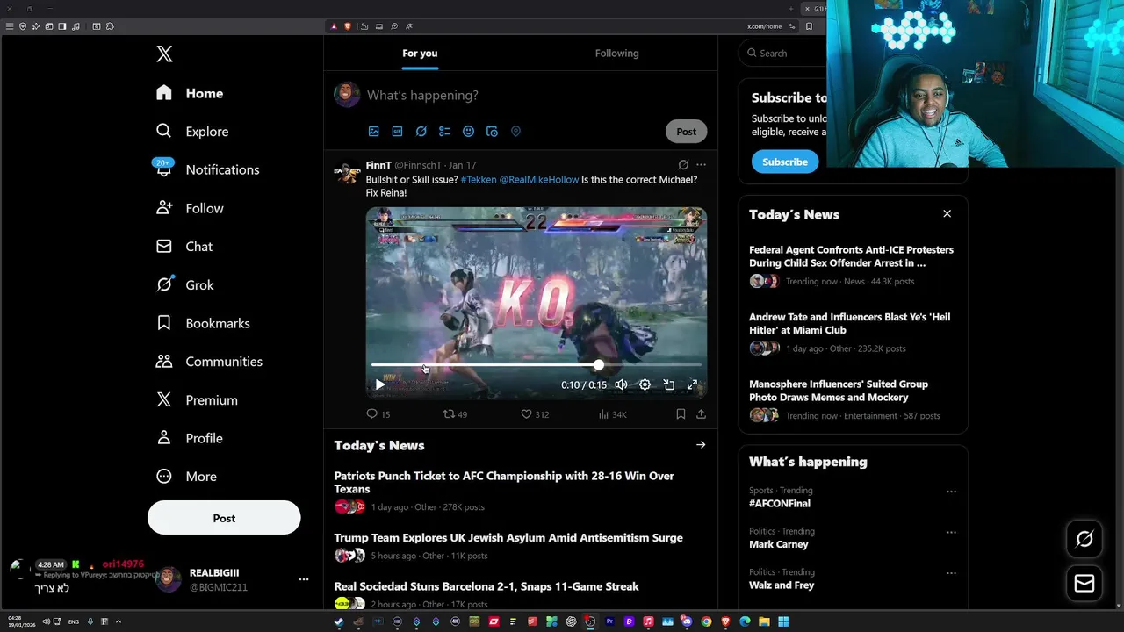Close the Today's News panel
Image resolution: width=1124 pixels, height=632 pixels.
947,214
